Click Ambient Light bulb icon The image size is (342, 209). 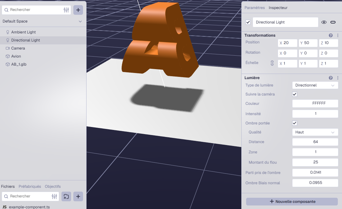(8, 32)
